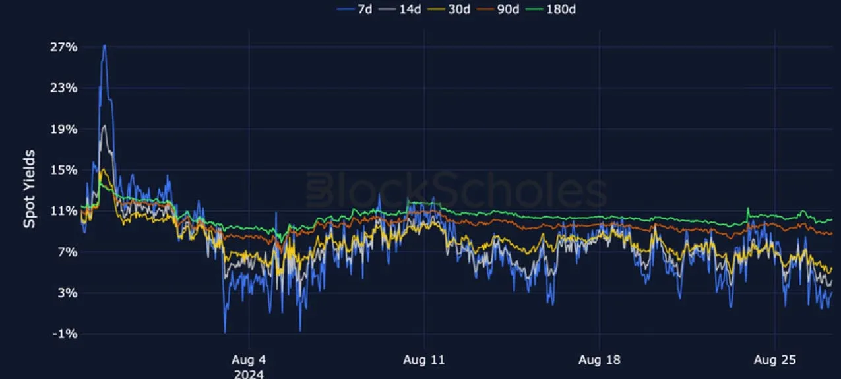Click the Aug 11 x-axis label
Image resolution: width=841 pixels, height=379 pixels.
(423, 361)
